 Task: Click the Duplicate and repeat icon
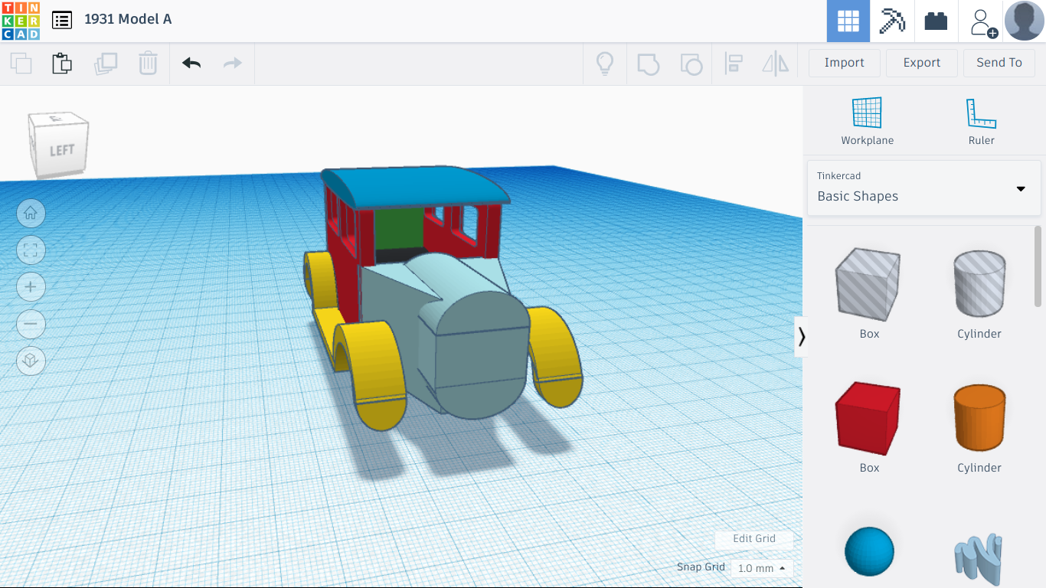tap(106, 63)
